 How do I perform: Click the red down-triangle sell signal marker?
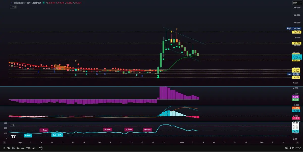coord(68,66)
